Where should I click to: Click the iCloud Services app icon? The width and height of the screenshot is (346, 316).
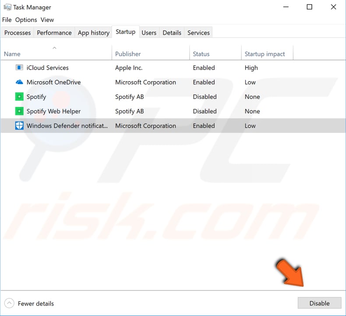coord(19,67)
